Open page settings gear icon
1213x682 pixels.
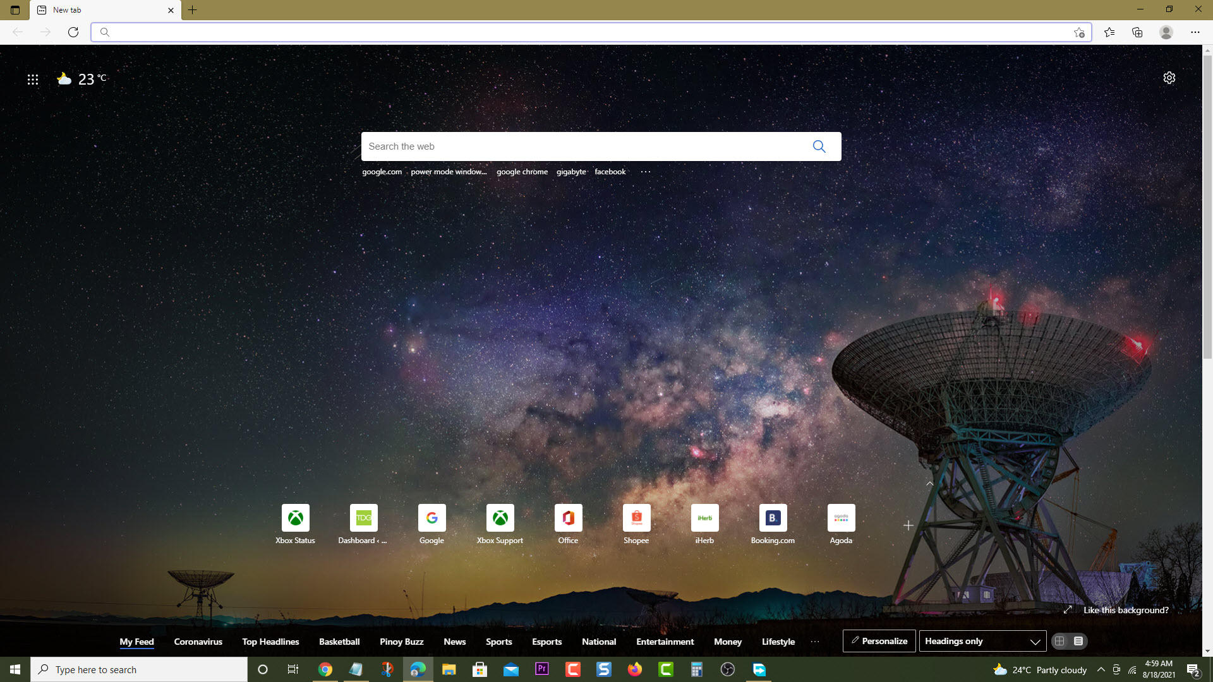click(x=1169, y=78)
